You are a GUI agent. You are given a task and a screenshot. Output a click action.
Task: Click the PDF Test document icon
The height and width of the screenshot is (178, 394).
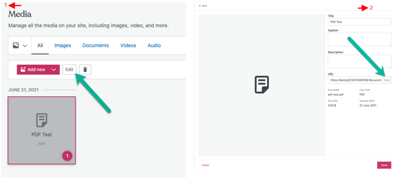click(x=42, y=120)
